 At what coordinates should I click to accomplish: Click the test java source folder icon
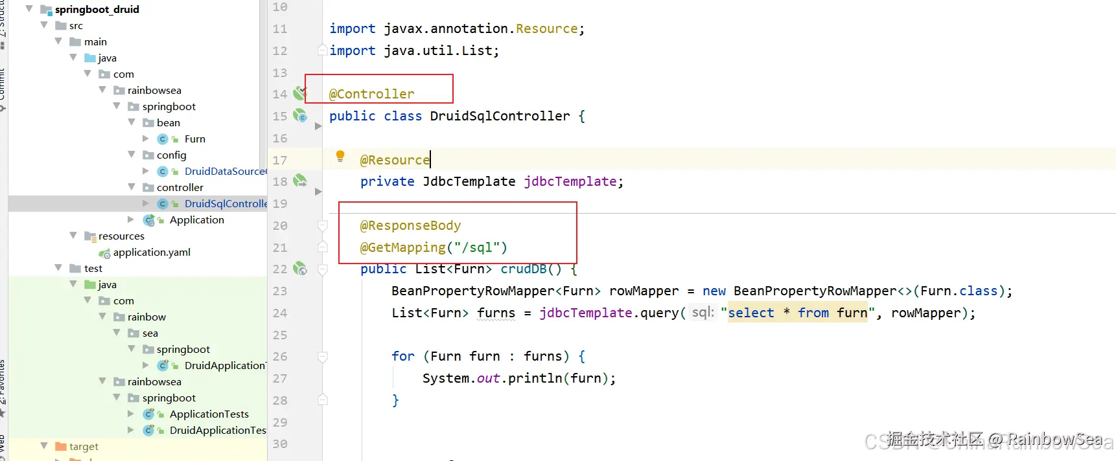pos(90,284)
